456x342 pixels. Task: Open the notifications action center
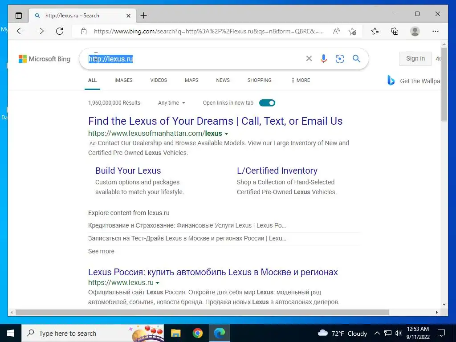(441, 333)
